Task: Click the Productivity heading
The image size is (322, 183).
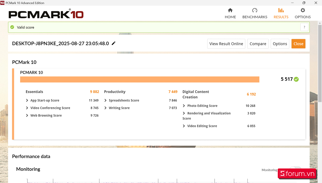Action: point(115,91)
